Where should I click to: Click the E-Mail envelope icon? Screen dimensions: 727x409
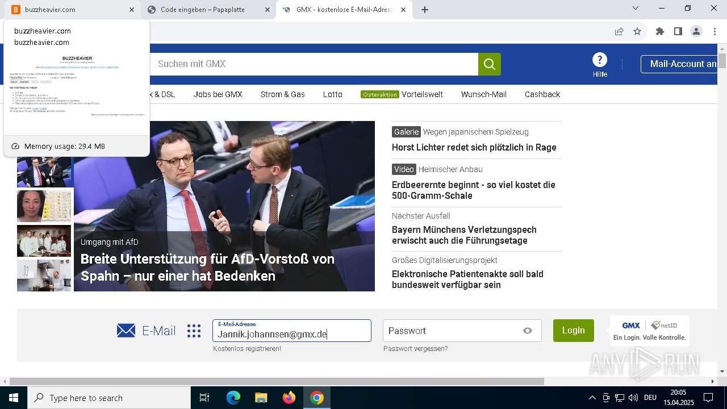coord(126,331)
